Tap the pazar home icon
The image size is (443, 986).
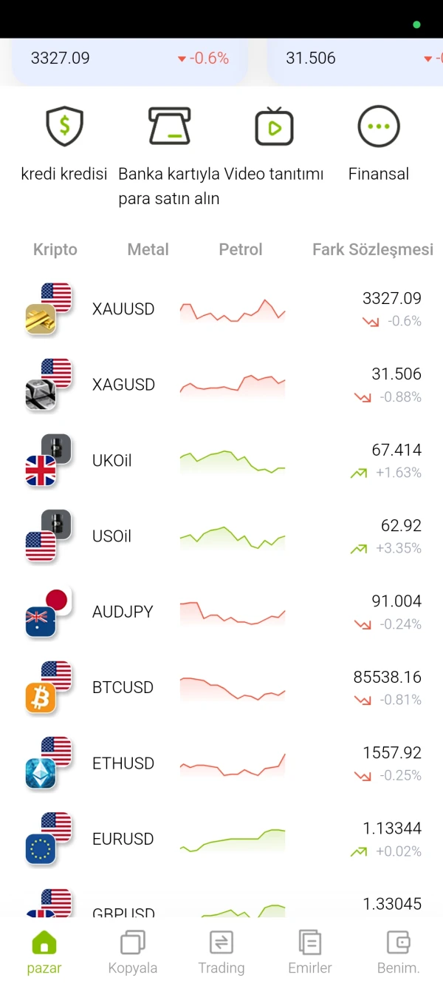click(44, 943)
